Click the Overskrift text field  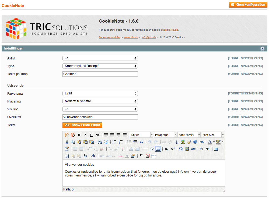[x=100, y=117]
